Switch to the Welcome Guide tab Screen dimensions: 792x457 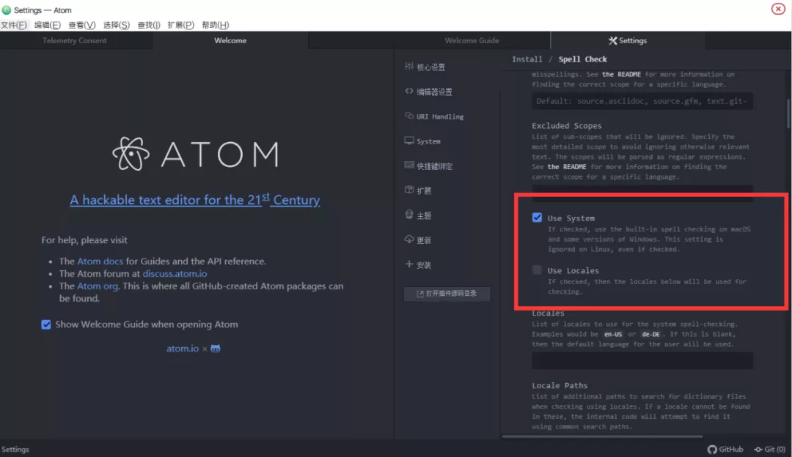tap(472, 40)
